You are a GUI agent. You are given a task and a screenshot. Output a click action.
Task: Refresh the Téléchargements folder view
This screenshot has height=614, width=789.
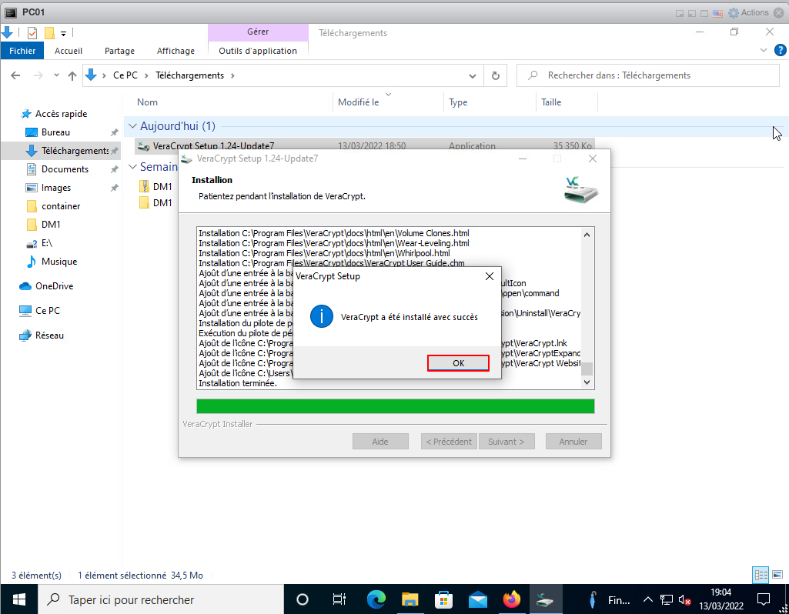pyautogui.click(x=496, y=75)
